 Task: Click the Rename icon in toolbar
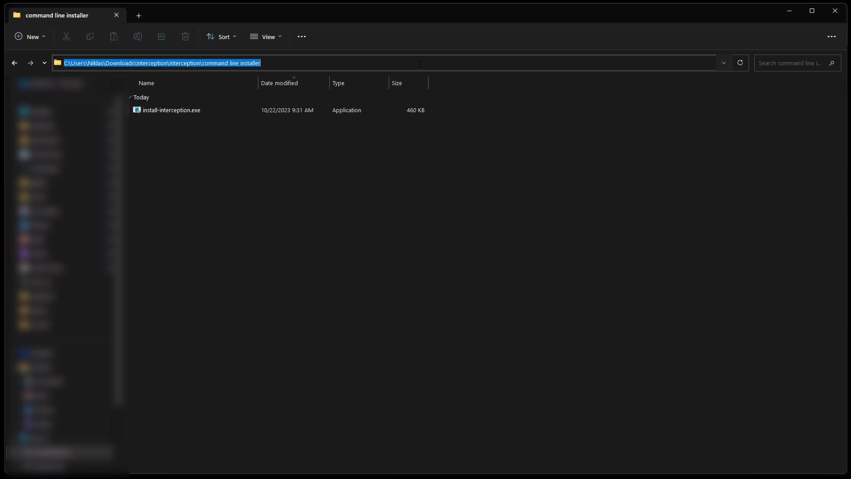(138, 36)
